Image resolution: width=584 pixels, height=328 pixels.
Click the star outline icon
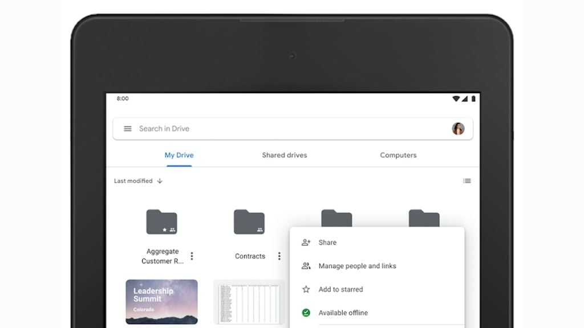pos(306,289)
